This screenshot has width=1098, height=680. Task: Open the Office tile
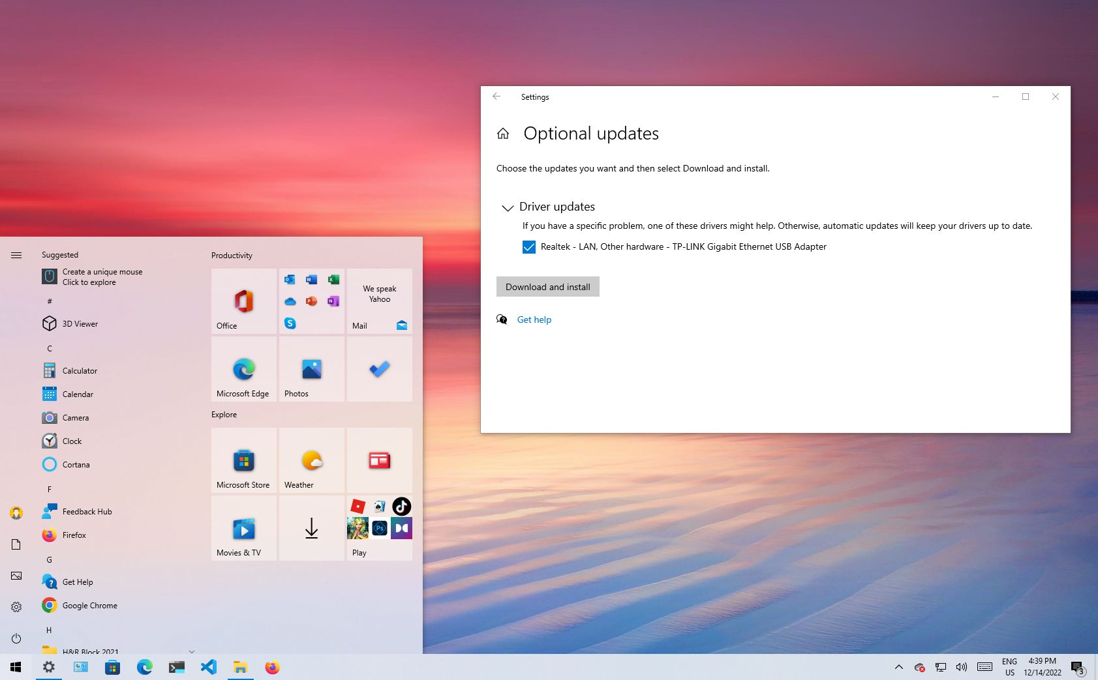point(243,300)
